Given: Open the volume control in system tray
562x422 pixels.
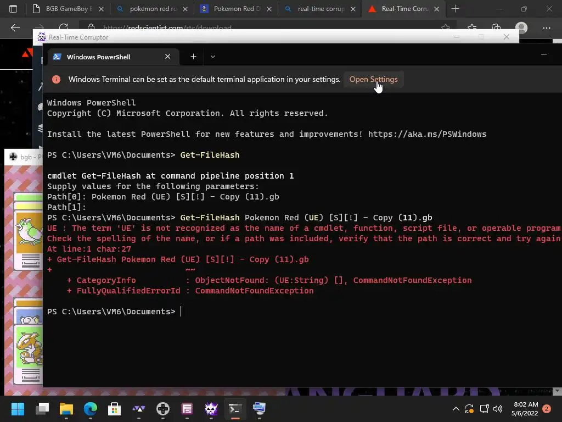Looking at the screenshot, I should click(498, 409).
